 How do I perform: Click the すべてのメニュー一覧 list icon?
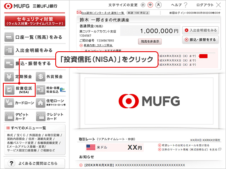point(8,128)
